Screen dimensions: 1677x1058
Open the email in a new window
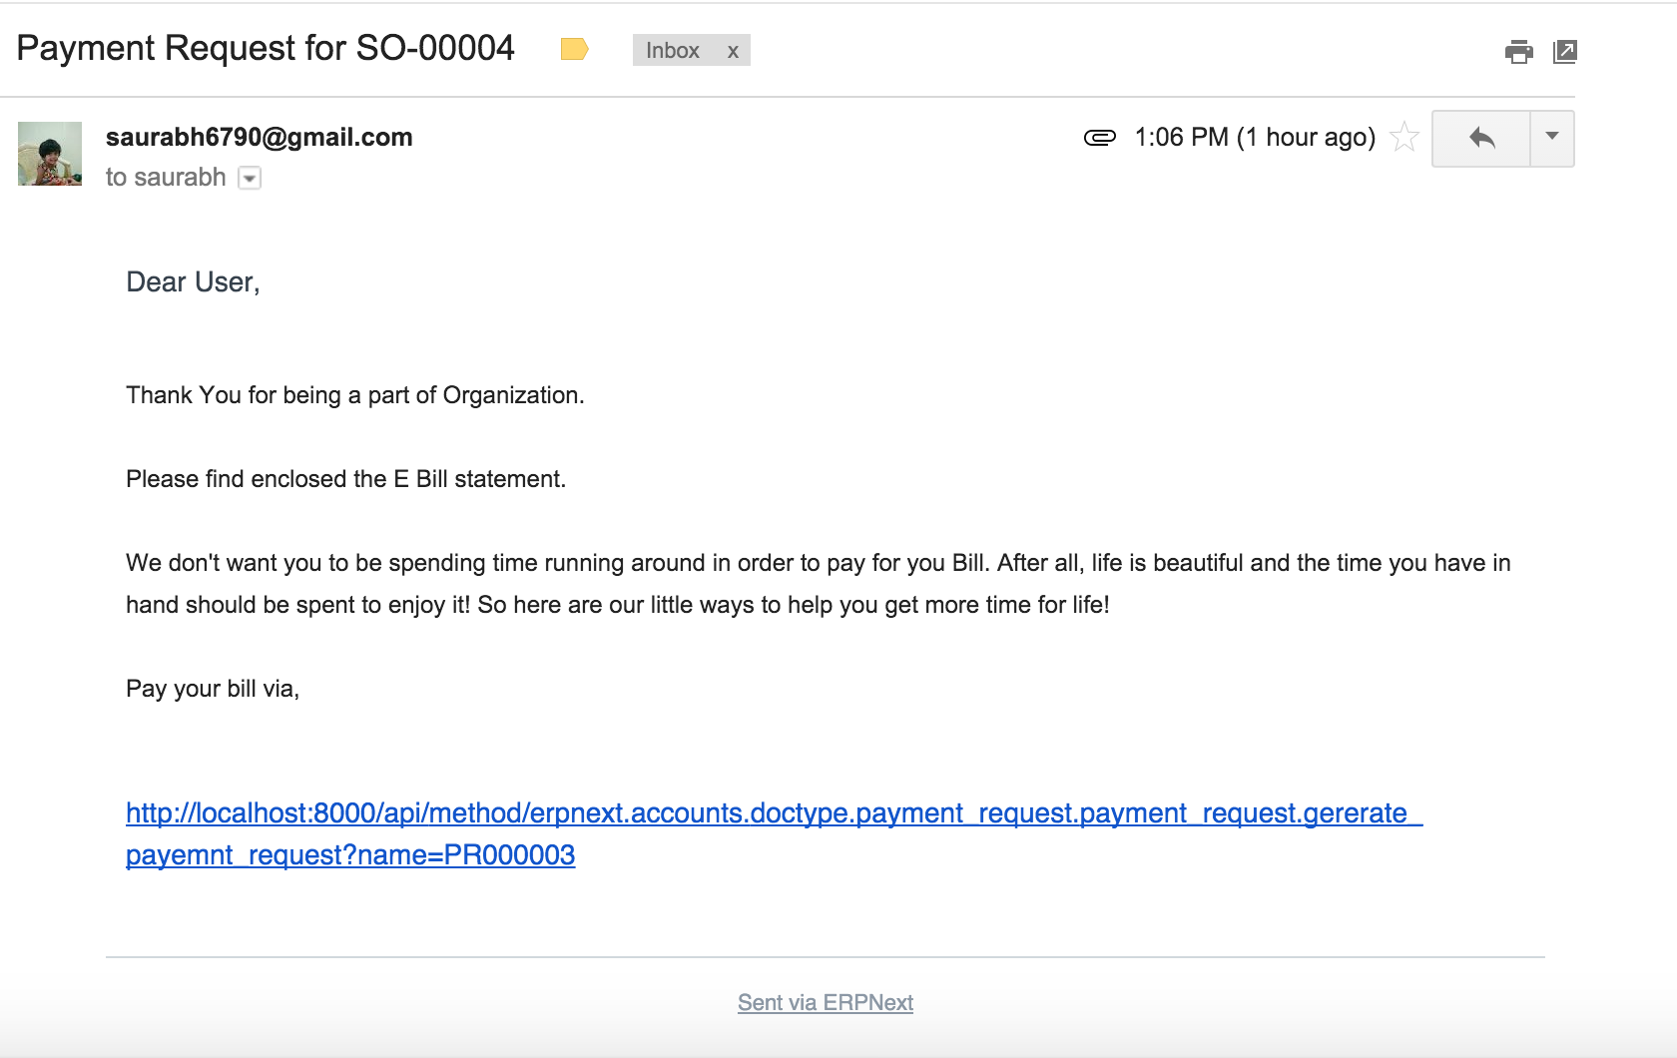tap(1565, 52)
